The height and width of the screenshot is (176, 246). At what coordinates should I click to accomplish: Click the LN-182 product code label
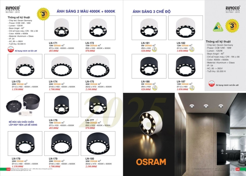[x=181, y=43]
